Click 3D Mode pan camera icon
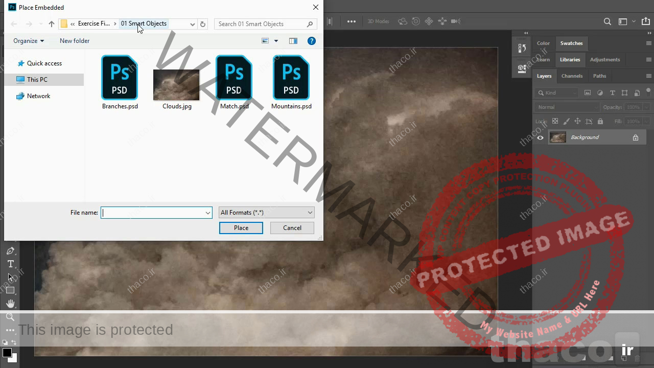The height and width of the screenshot is (368, 654). [429, 21]
